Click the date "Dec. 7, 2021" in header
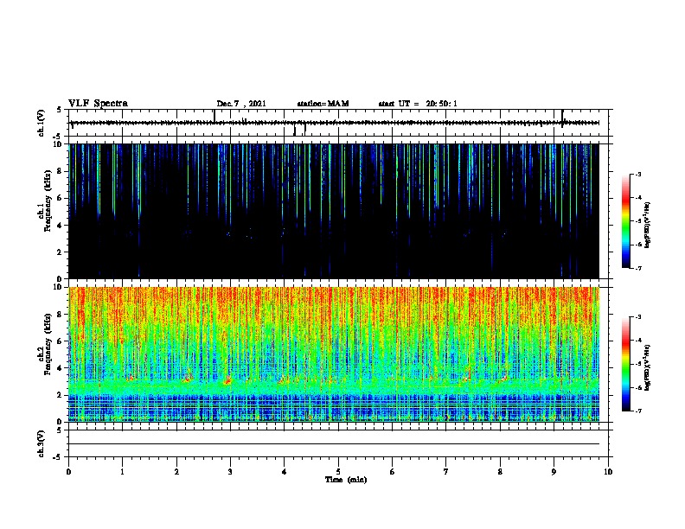 coord(241,104)
